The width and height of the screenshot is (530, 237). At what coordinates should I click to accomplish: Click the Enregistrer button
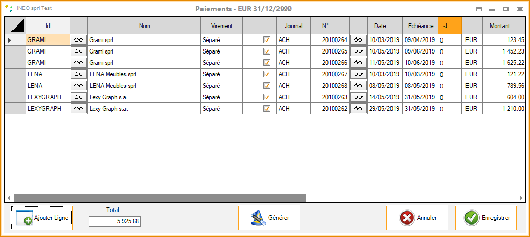click(486, 218)
